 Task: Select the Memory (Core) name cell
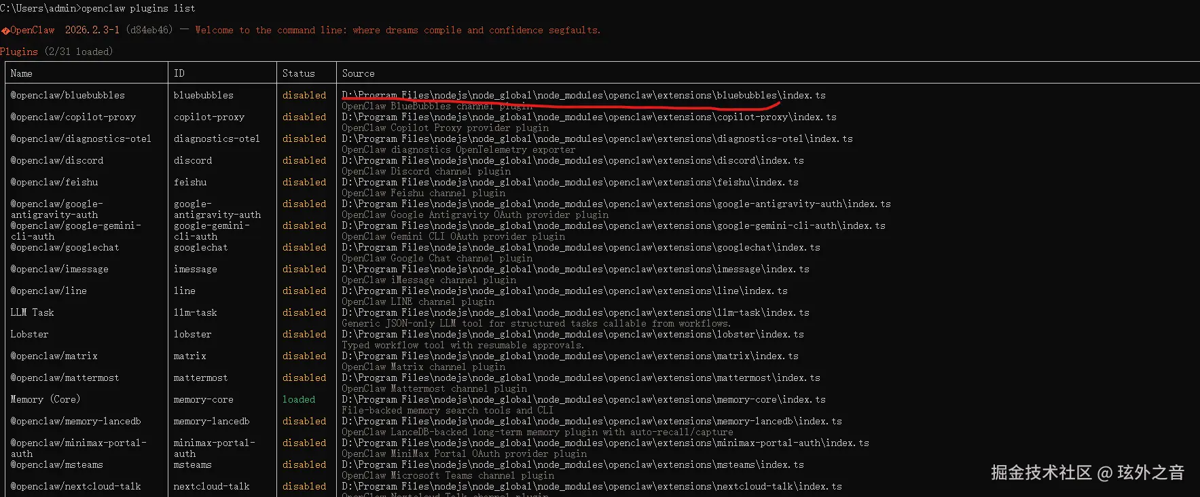(x=46, y=399)
